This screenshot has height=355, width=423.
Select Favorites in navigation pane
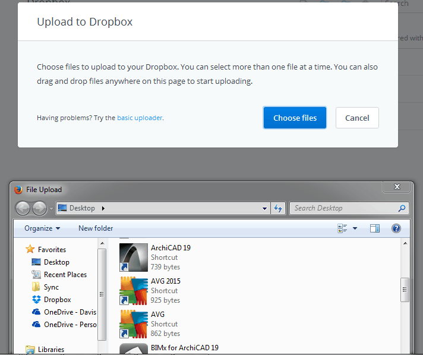pos(52,249)
